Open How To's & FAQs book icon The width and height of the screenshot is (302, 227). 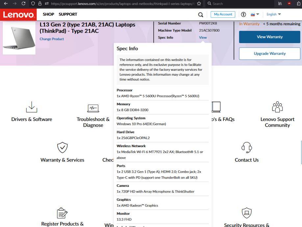(x=216, y=107)
